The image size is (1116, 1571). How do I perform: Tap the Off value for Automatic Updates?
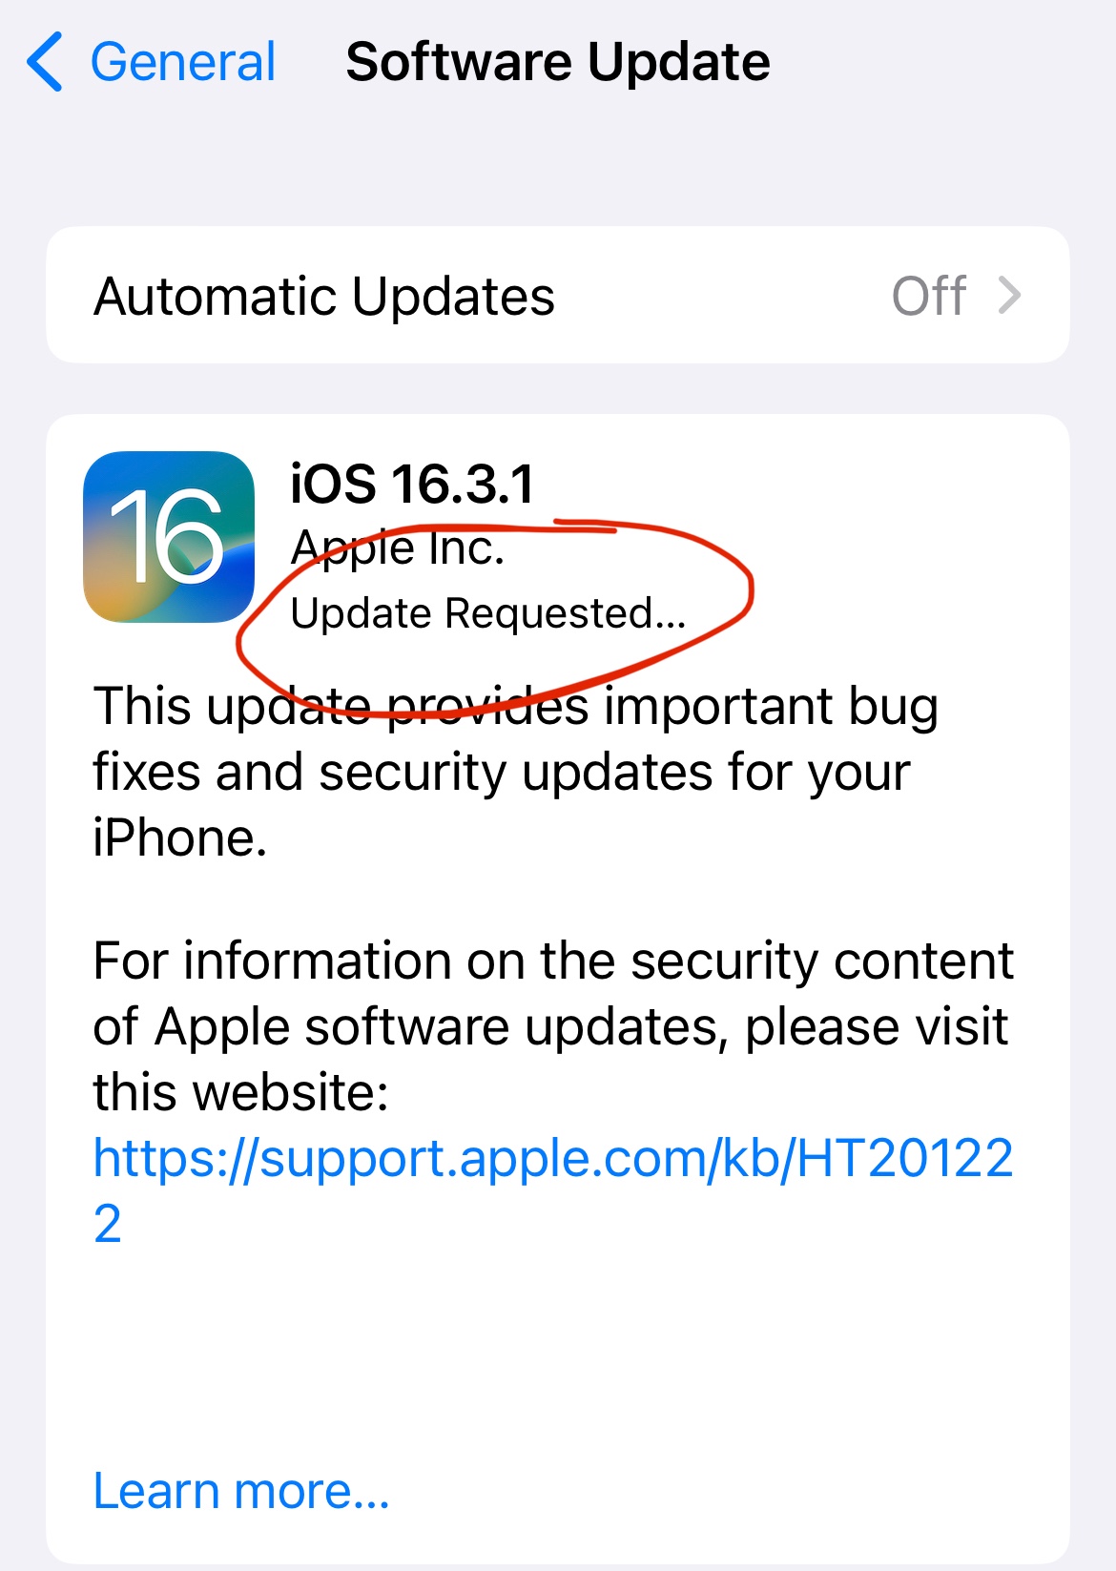tap(929, 296)
